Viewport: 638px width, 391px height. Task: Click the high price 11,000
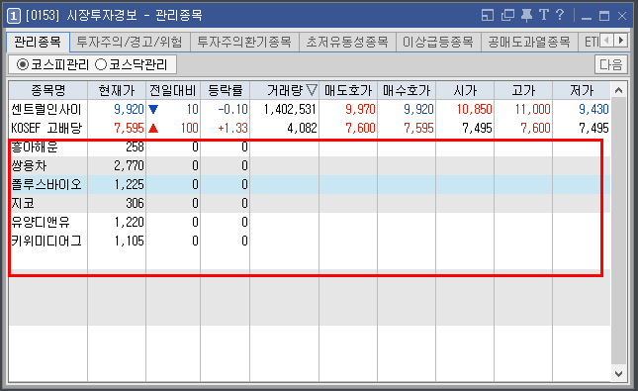[x=532, y=109]
